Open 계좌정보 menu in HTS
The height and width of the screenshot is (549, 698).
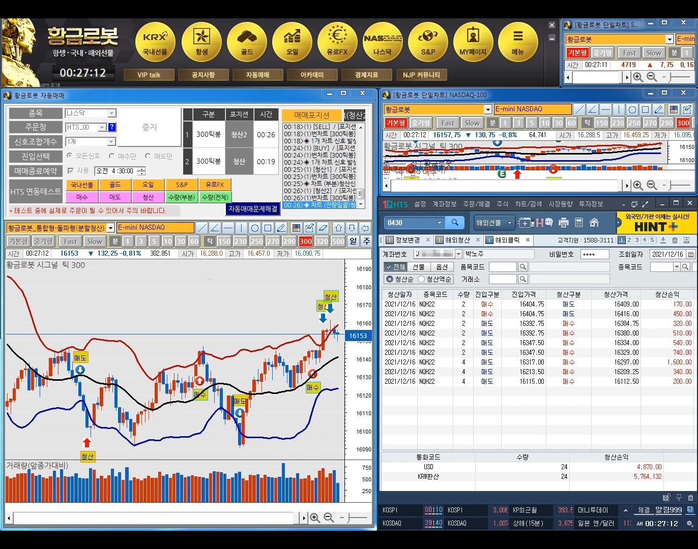point(444,204)
